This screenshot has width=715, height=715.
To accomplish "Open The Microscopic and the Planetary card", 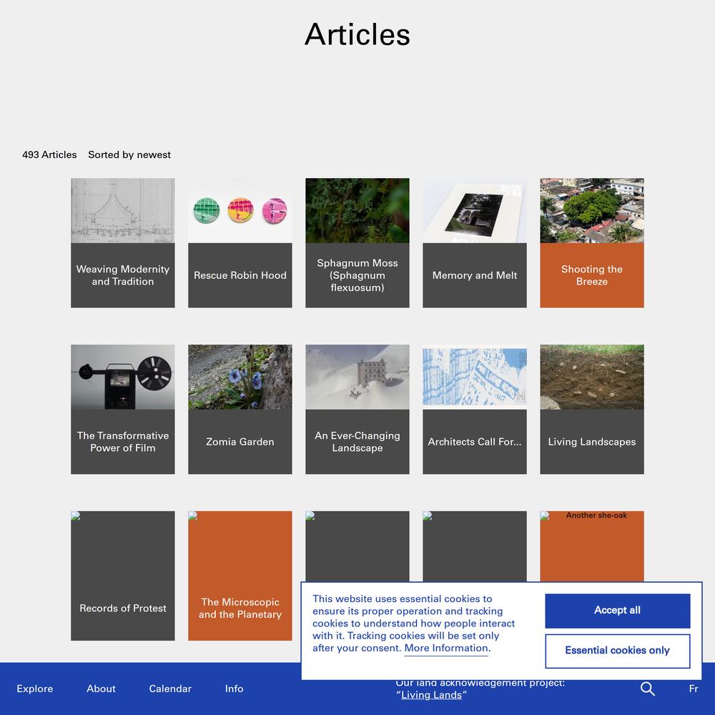I will coord(240,576).
